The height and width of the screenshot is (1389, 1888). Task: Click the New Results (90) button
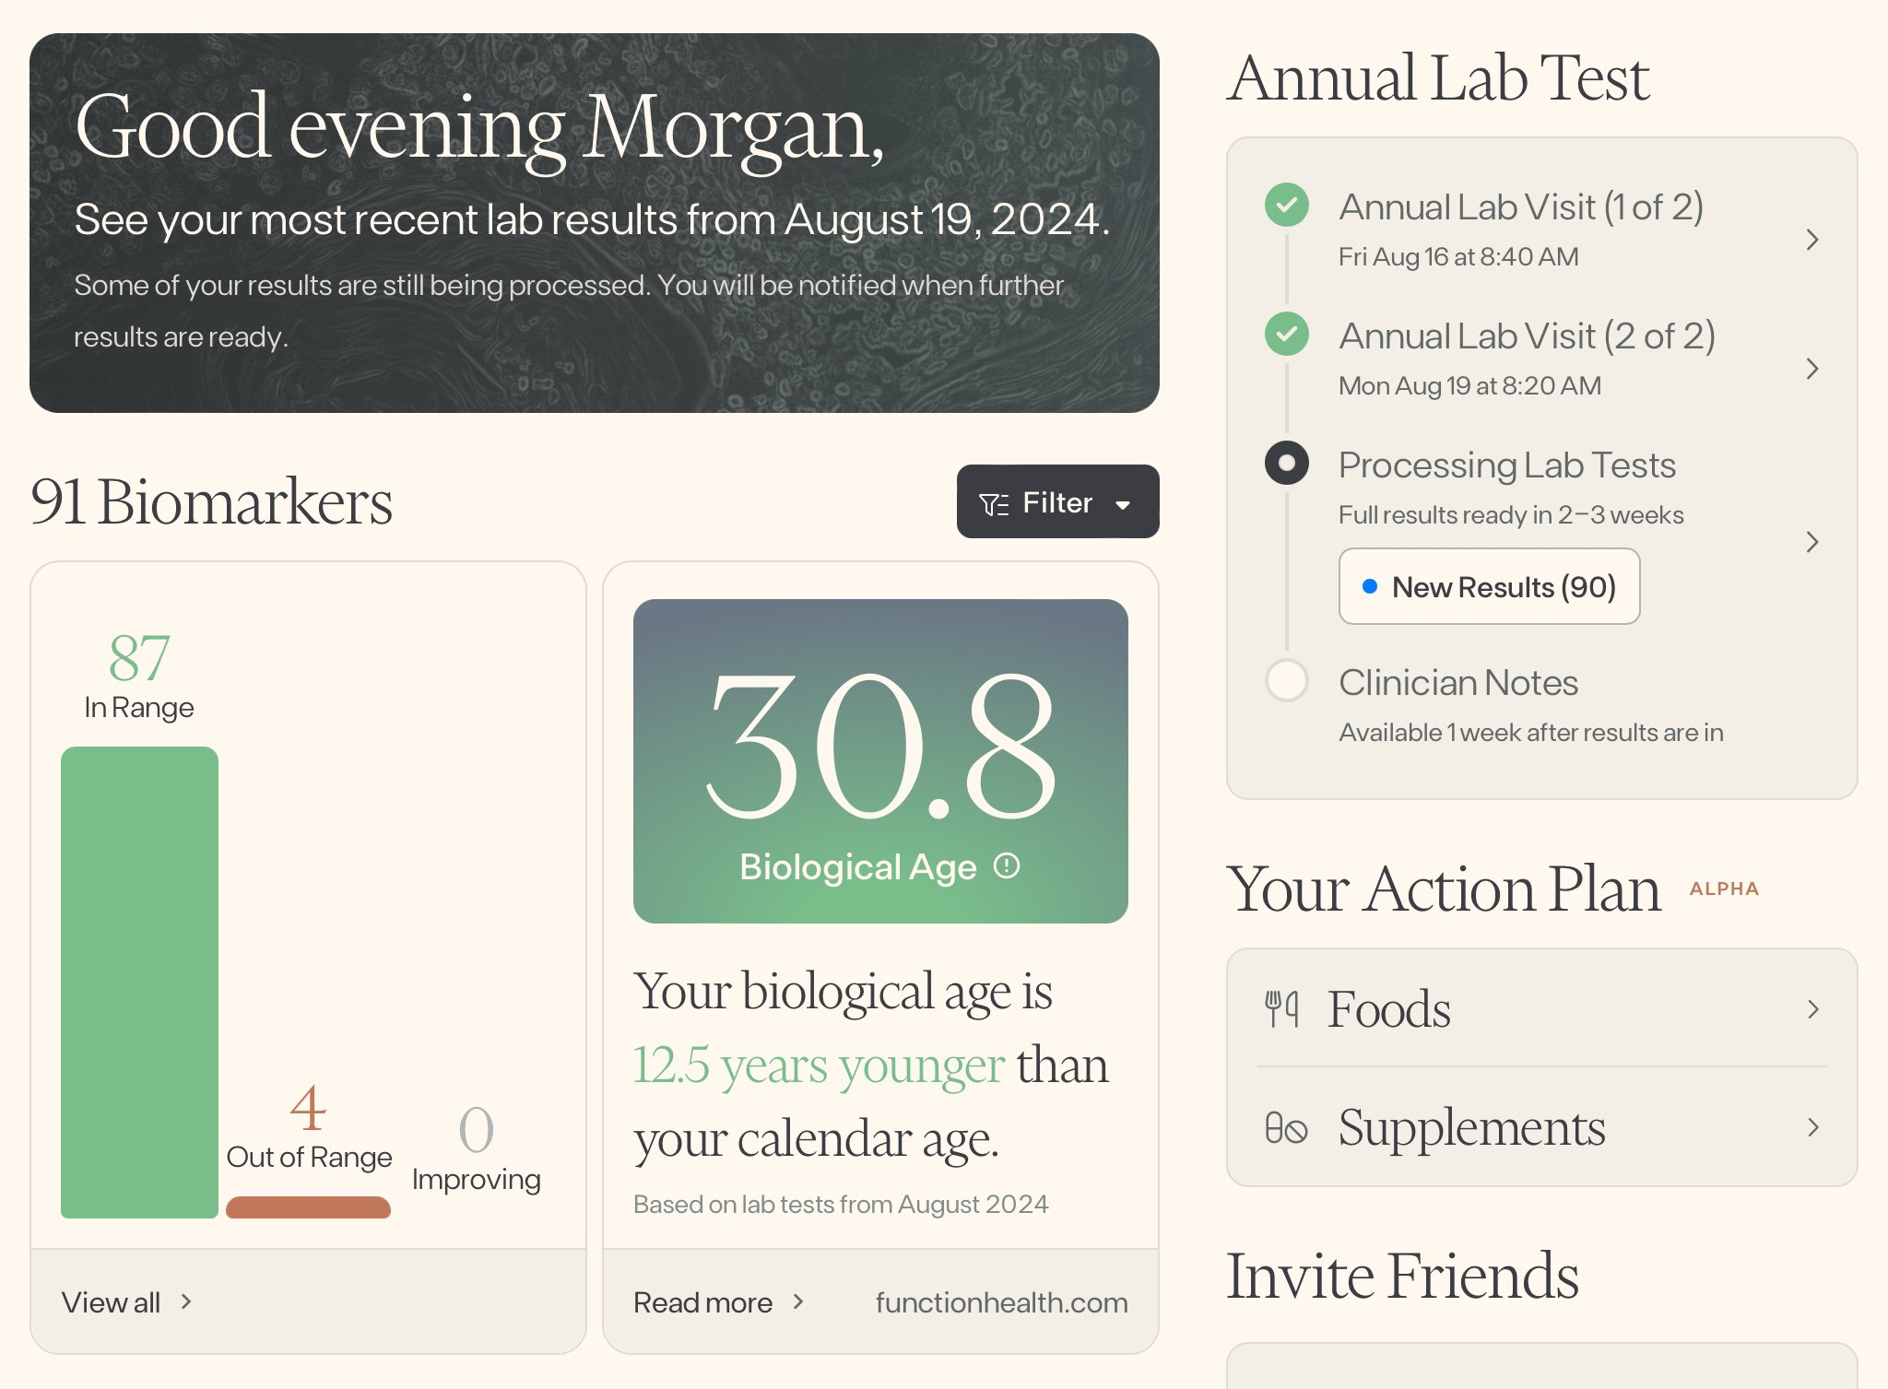coord(1489,587)
